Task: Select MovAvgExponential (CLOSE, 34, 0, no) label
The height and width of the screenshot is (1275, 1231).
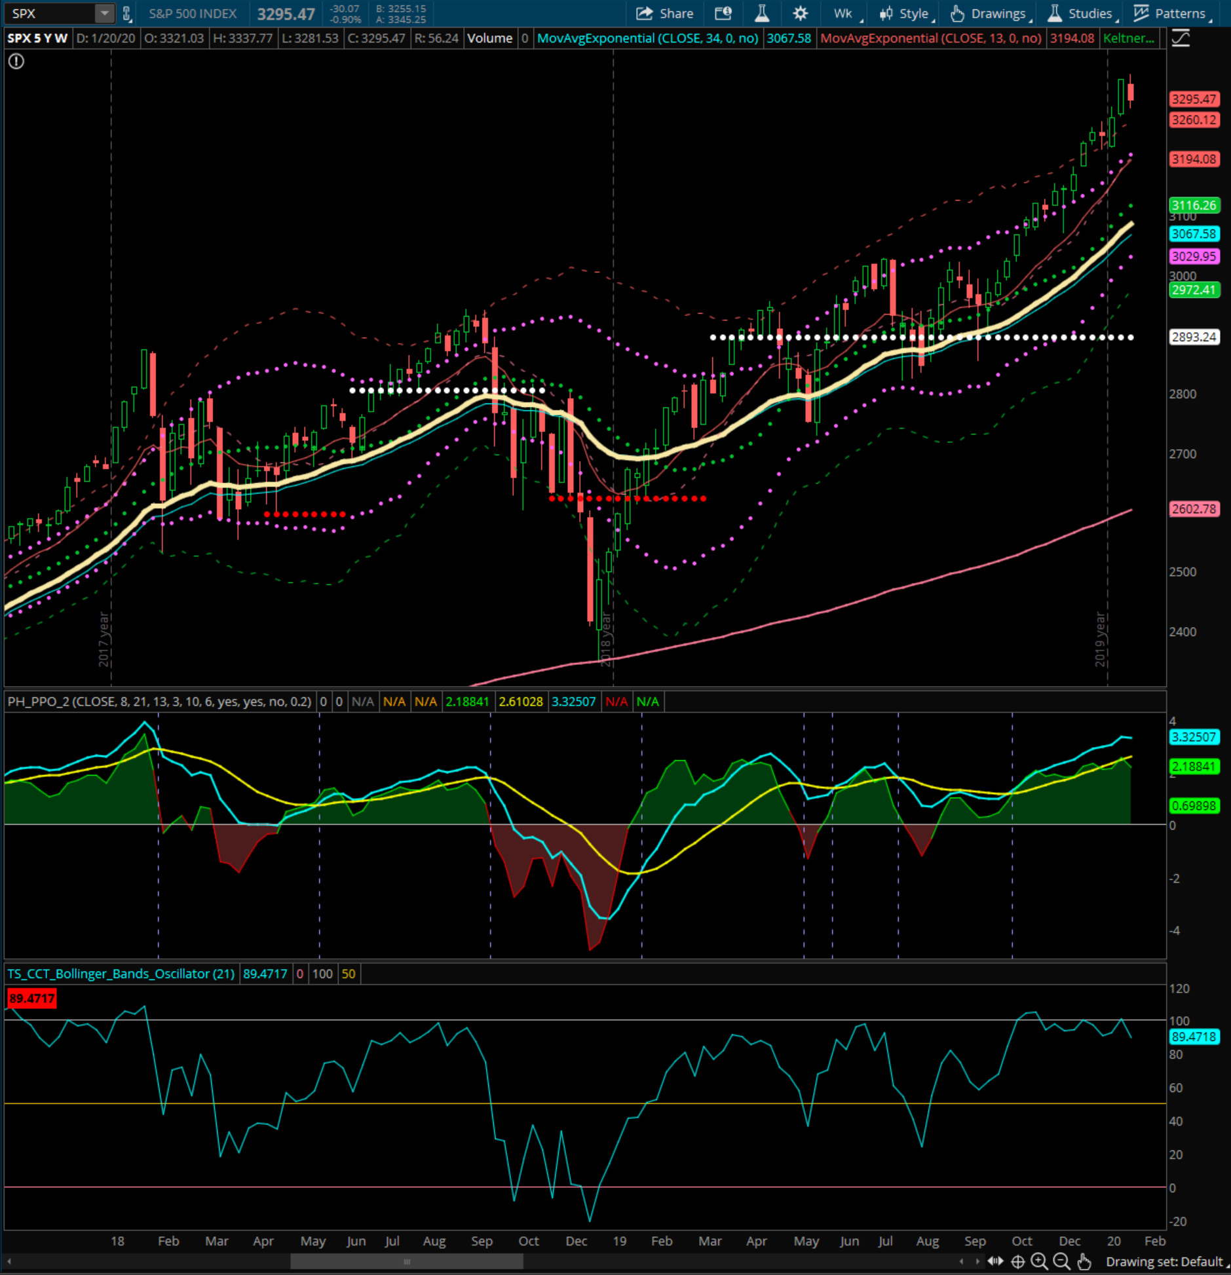Action: point(647,39)
